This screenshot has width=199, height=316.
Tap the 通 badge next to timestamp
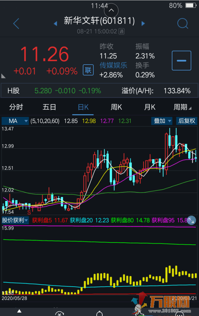coord(121,32)
